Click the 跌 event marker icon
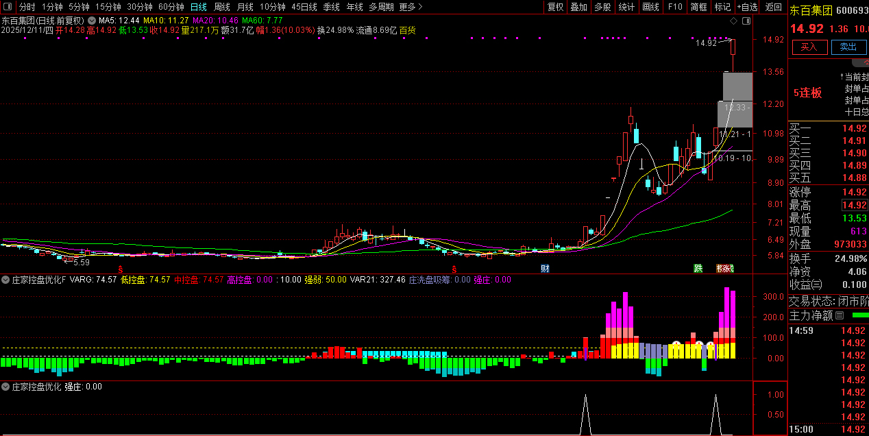The height and width of the screenshot is (436, 869). pos(698,268)
